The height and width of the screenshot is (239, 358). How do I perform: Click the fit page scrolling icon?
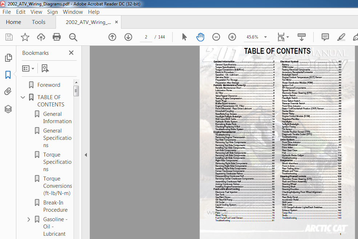pyautogui.click(x=281, y=37)
